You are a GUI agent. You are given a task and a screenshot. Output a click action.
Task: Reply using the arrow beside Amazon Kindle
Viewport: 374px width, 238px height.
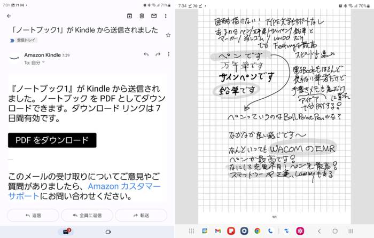[x=146, y=54]
